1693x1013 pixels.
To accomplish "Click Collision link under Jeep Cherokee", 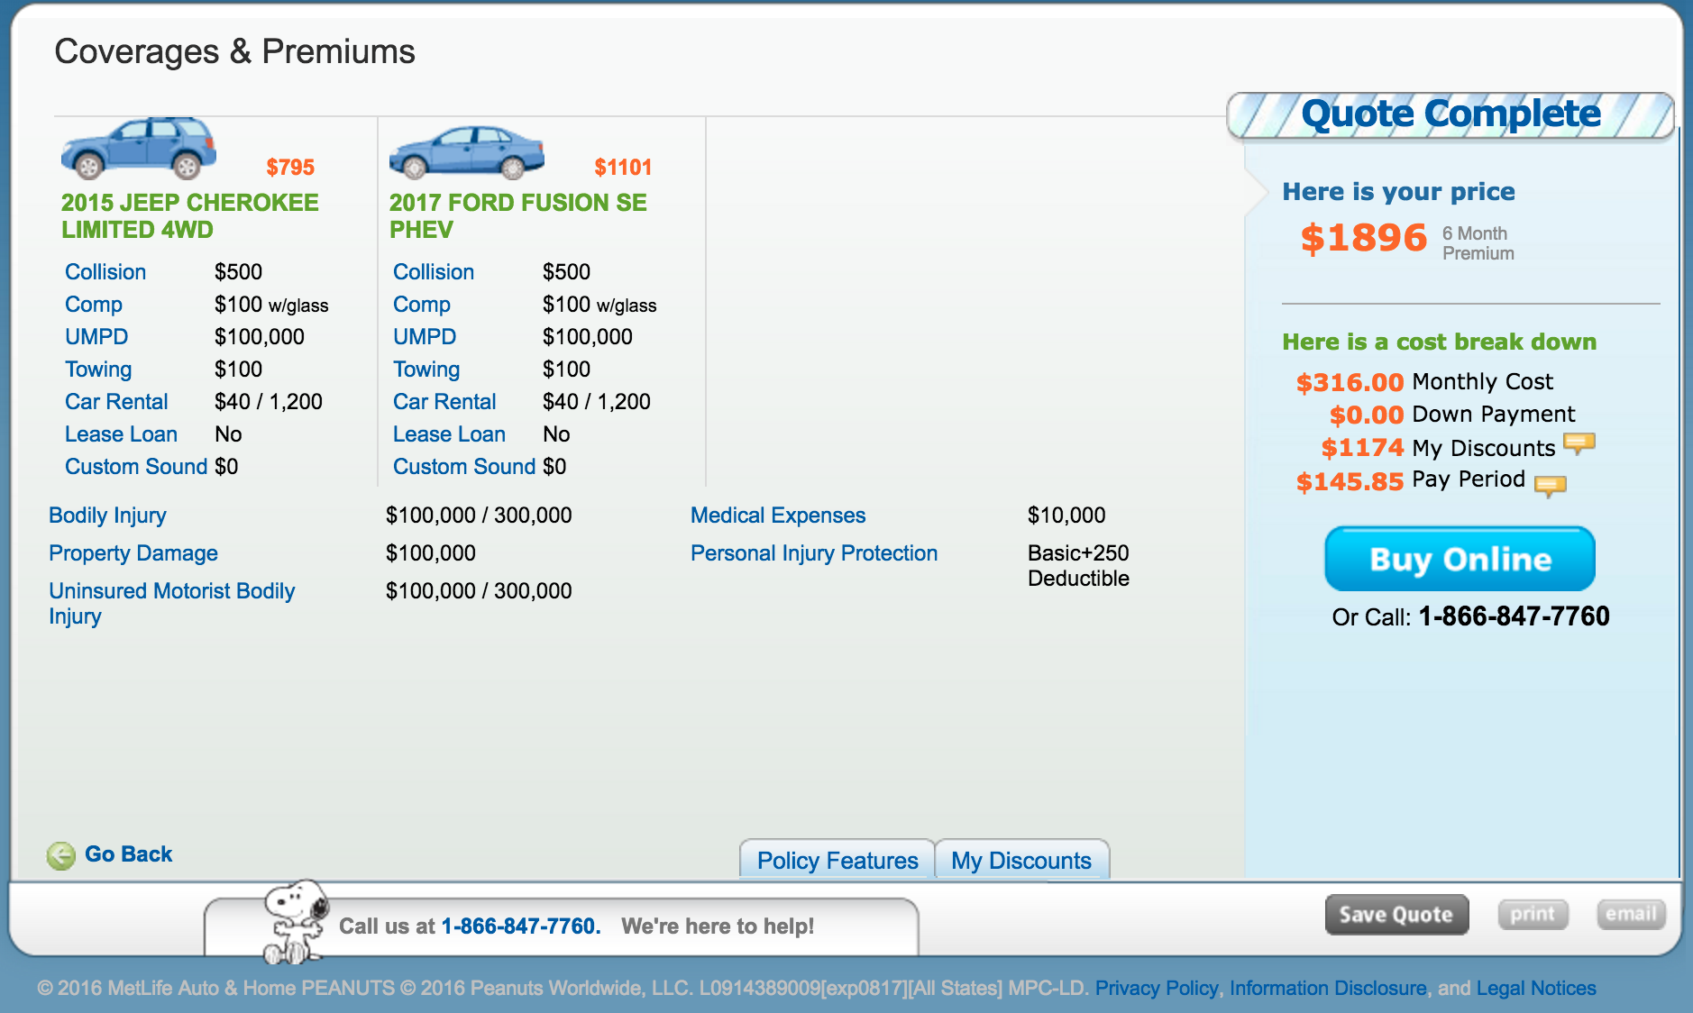I will [105, 272].
